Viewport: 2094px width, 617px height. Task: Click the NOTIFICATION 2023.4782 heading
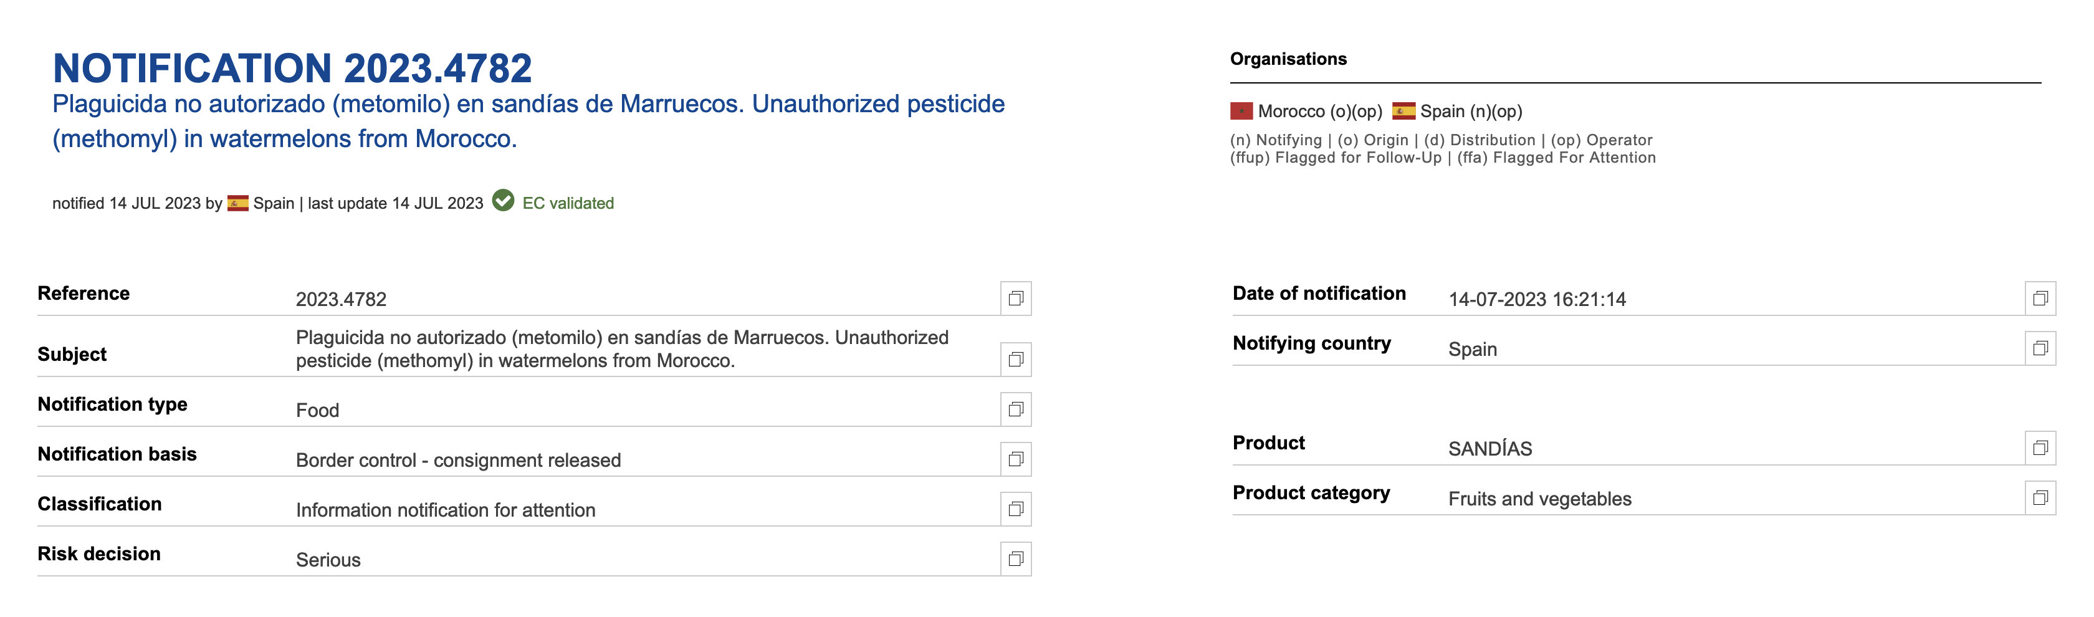point(293,69)
